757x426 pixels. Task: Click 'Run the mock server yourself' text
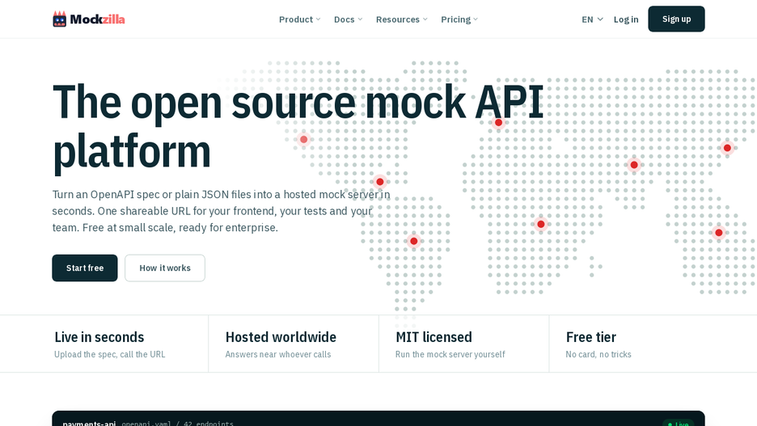coord(450,354)
